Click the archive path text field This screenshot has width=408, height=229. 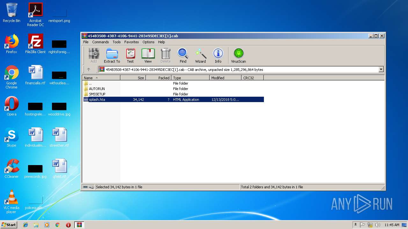tap(238, 69)
